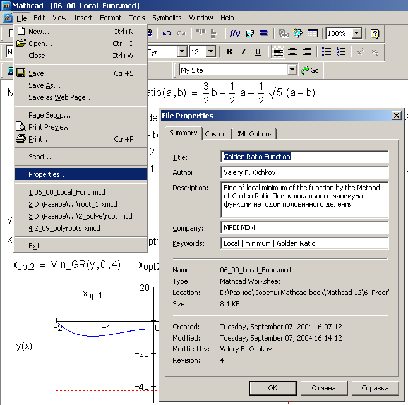
Task: Toggle Underline formatting
Action: point(258,52)
